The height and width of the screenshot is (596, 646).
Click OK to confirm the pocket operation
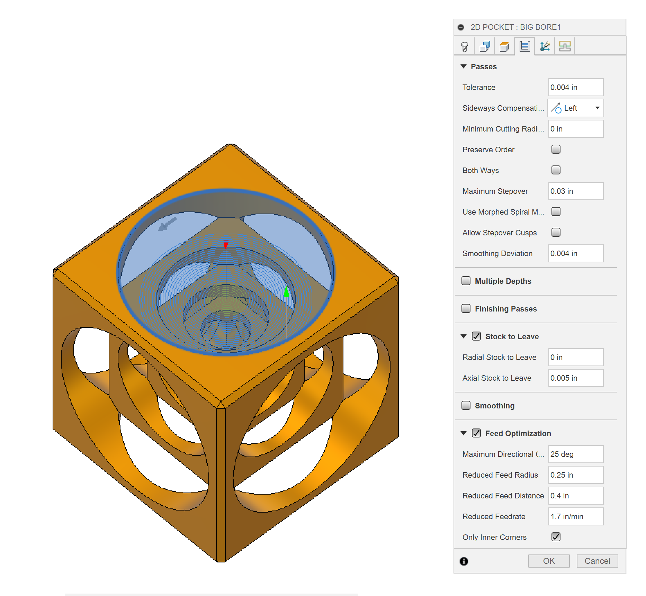549,561
